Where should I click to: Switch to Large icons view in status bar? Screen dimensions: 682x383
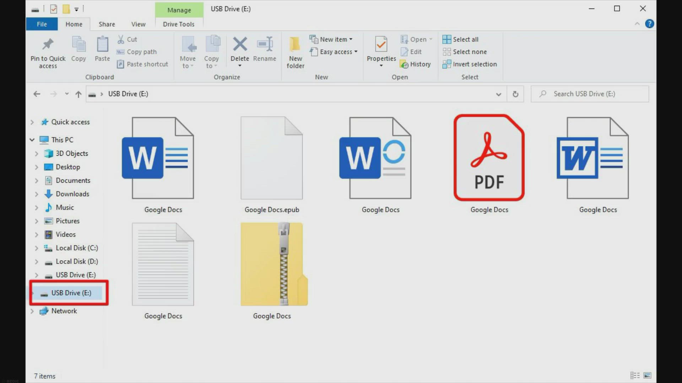(647, 375)
